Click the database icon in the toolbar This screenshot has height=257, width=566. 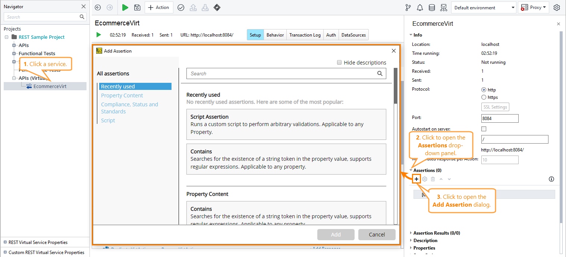click(432, 7)
